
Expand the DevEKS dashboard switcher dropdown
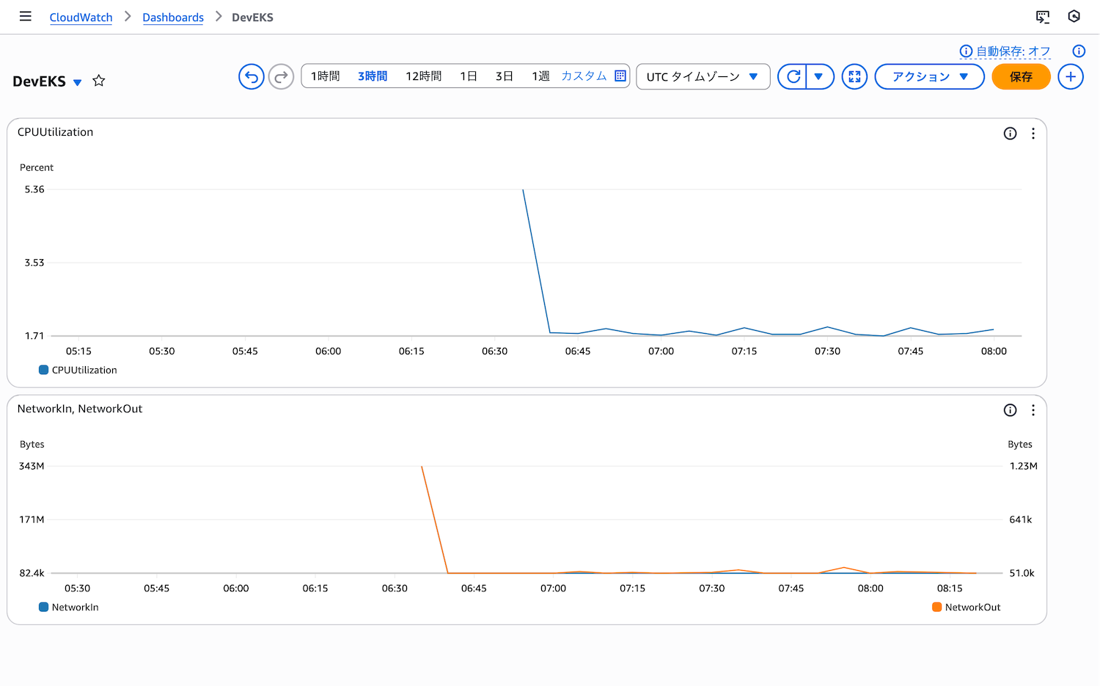pyautogui.click(x=77, y=82)
